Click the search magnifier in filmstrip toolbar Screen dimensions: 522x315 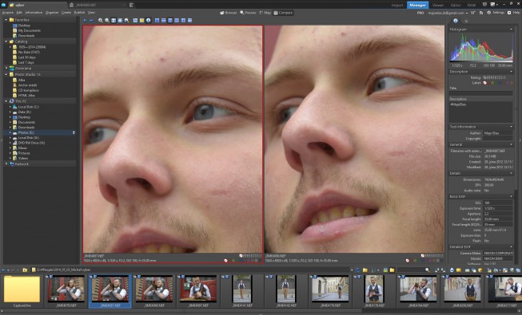428,270
